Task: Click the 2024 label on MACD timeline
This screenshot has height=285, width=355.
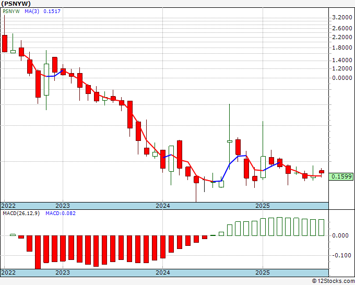Action: point(163,272)
